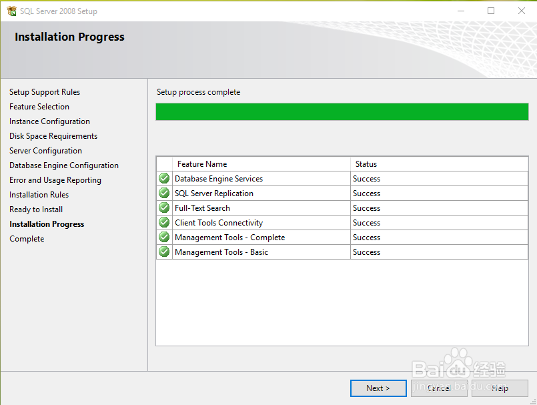537x405 pixels.
Task: Select the Full-Text Search feature name
Action: (x=202, y=208)
